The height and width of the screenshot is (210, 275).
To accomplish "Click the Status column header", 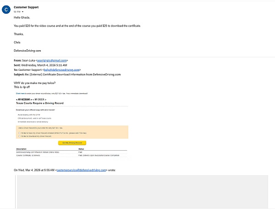I will click(x=81, y=149).
